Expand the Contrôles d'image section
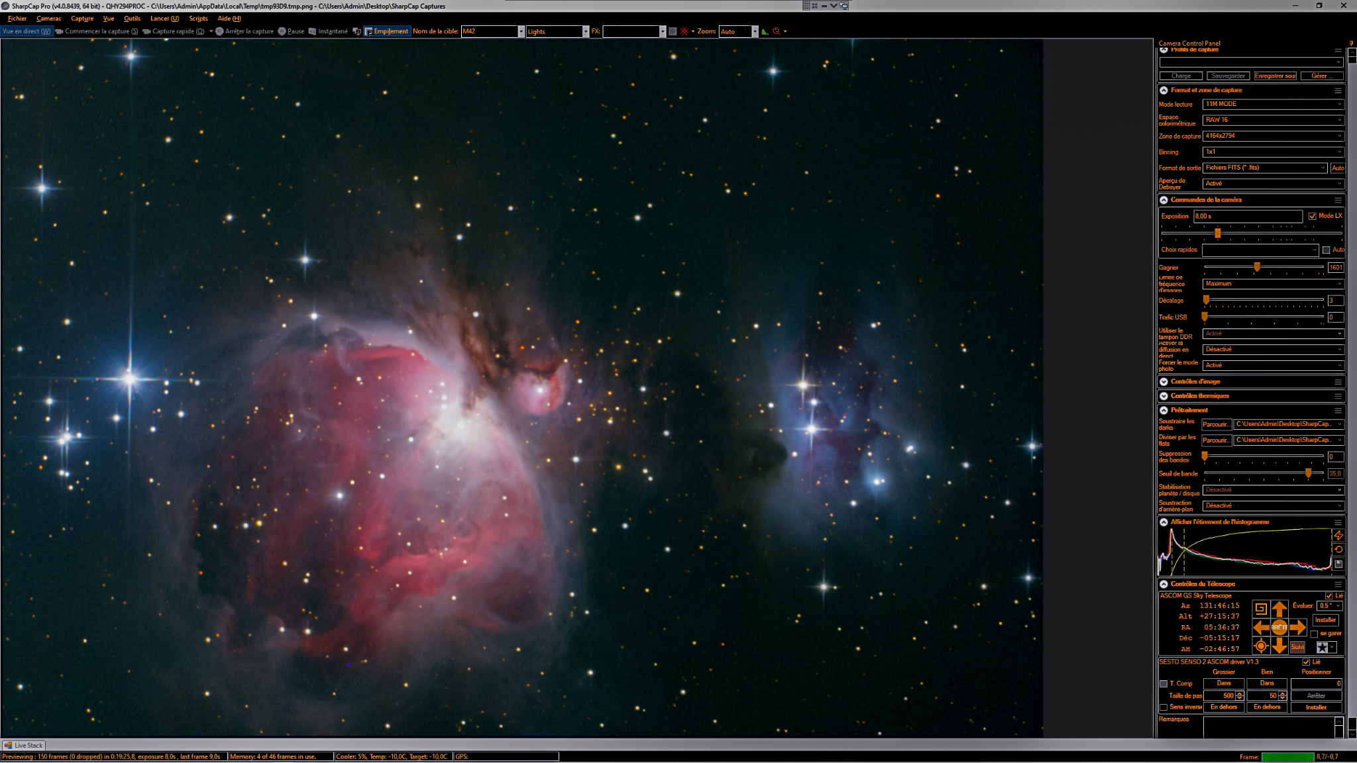The width and height of the screenshot is (1357, 763). tap(1164, 381)
